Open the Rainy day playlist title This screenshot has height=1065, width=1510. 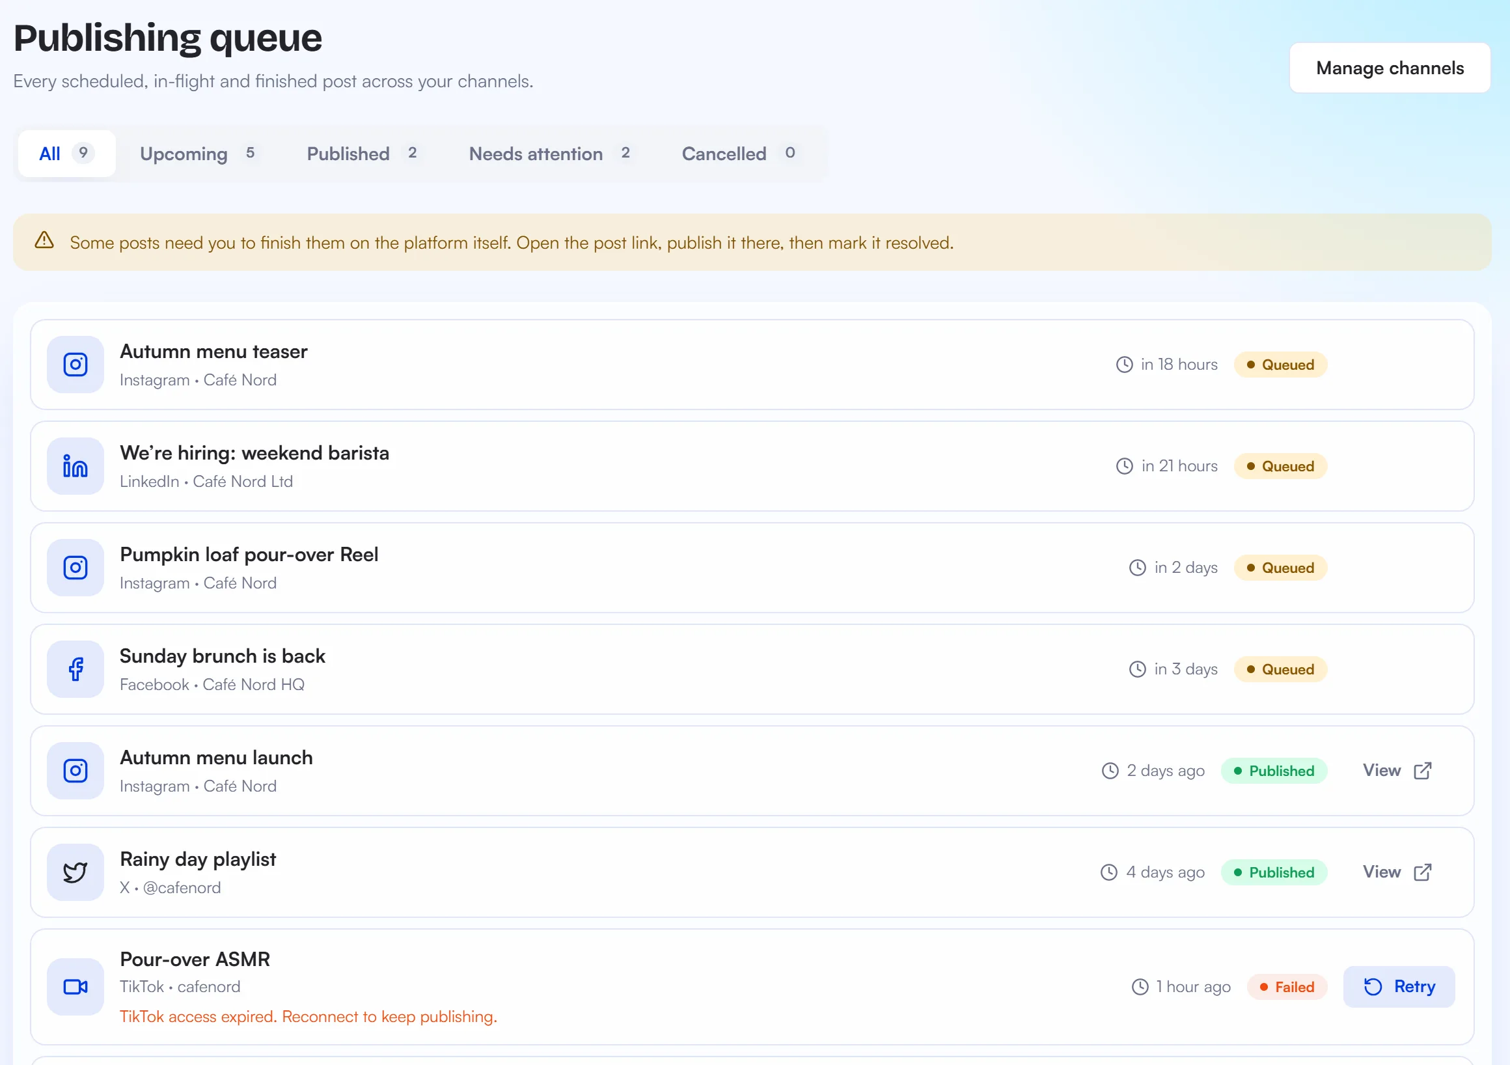click(198, 859)
